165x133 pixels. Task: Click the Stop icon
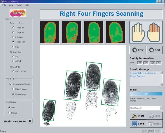151,116
